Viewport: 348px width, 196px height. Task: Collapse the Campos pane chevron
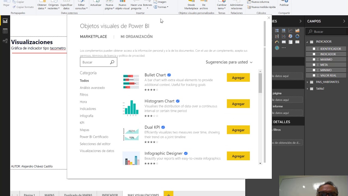pos(344,21)
